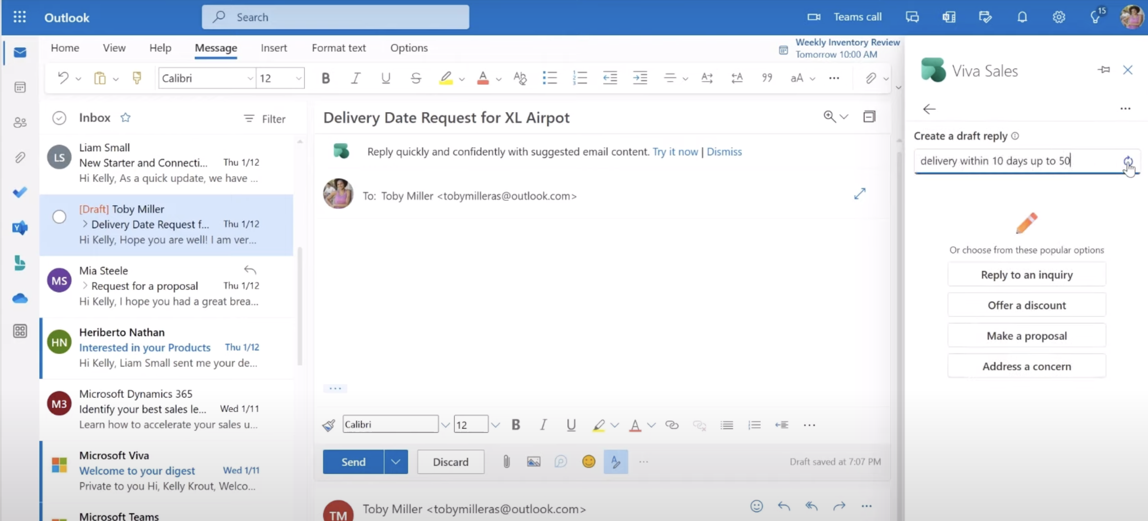Toggle select all messages circle near Inbox
The height and width of the screenshot is (521, 1148).
[59, 118]
